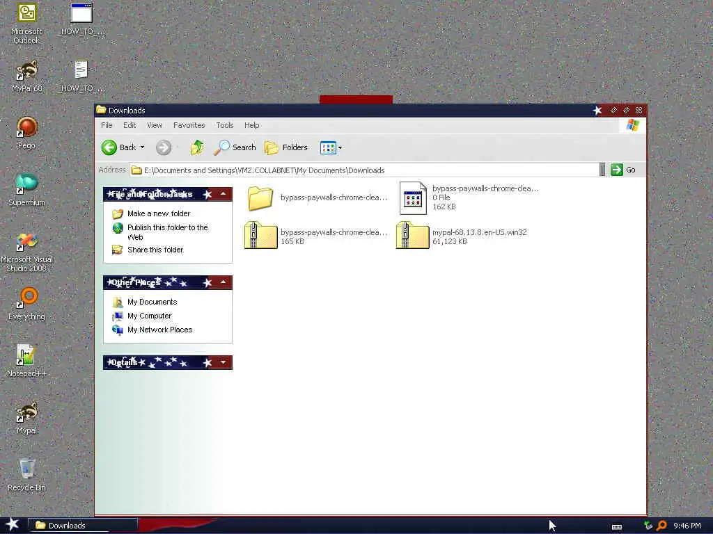Image resolution: width=713 pixels, height=534 pixels.
Task: Launch the MyPal 68 desktop shortcut
Action: tap(26, 76)
